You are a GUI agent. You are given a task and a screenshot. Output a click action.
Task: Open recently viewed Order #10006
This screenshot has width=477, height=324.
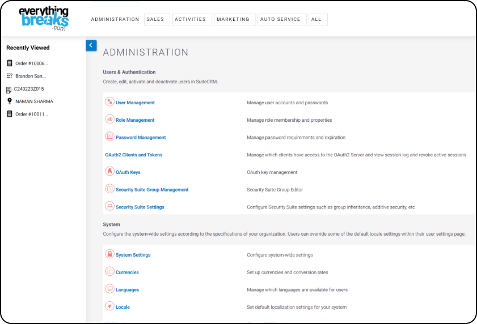(32, 63)
